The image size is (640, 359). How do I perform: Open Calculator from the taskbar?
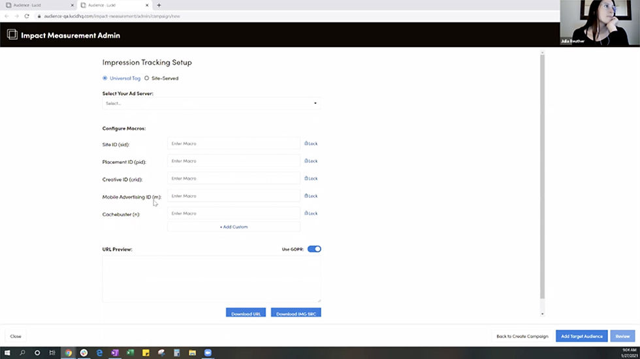click(177, 353)
